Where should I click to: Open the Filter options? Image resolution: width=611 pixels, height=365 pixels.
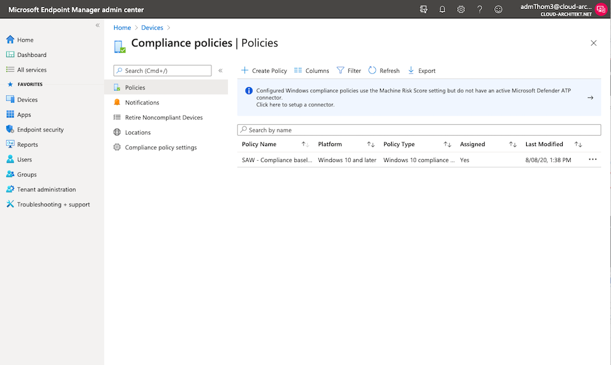pyautogui.click(x=349, y=70)
